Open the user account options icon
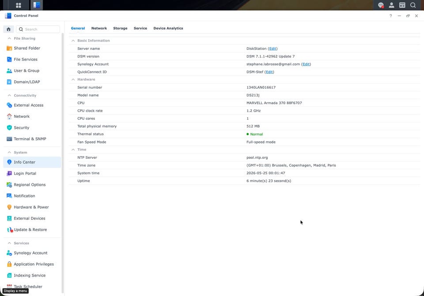The height and width of the screenshot is (296, 424). pyautogui.click(x=391, y=5)
